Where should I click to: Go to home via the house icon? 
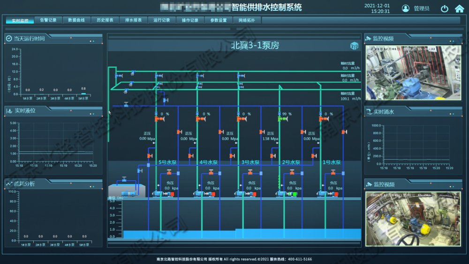(459, 8)
